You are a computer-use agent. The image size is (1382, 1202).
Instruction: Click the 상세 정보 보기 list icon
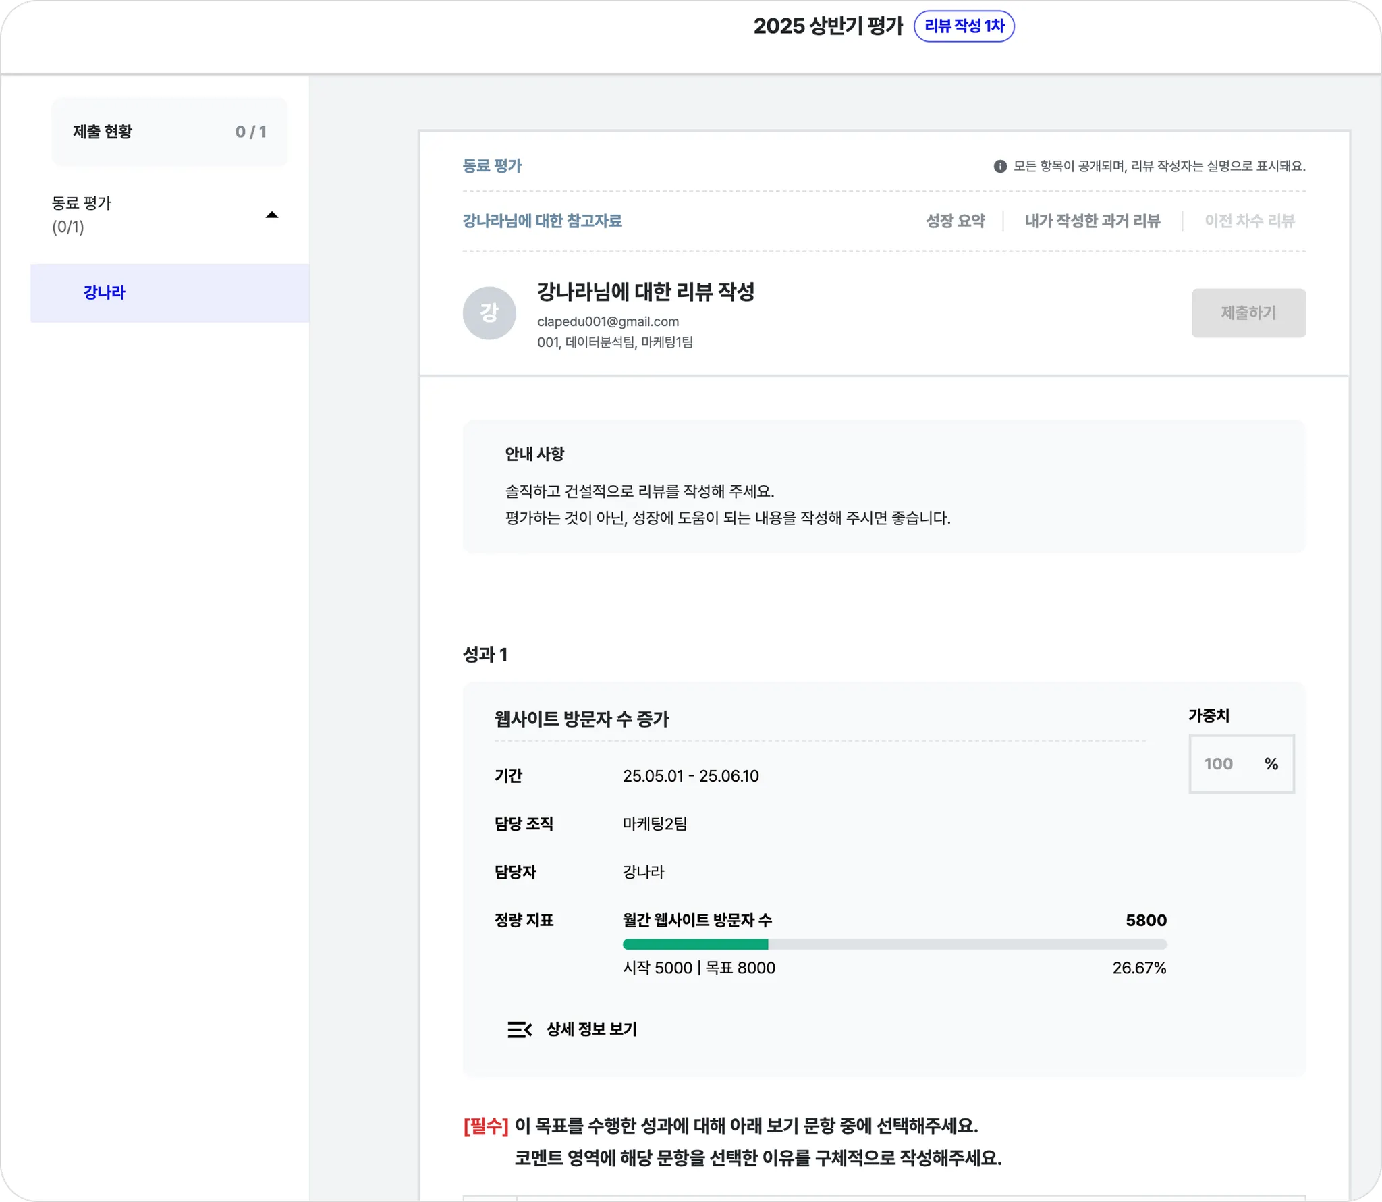519,1029
